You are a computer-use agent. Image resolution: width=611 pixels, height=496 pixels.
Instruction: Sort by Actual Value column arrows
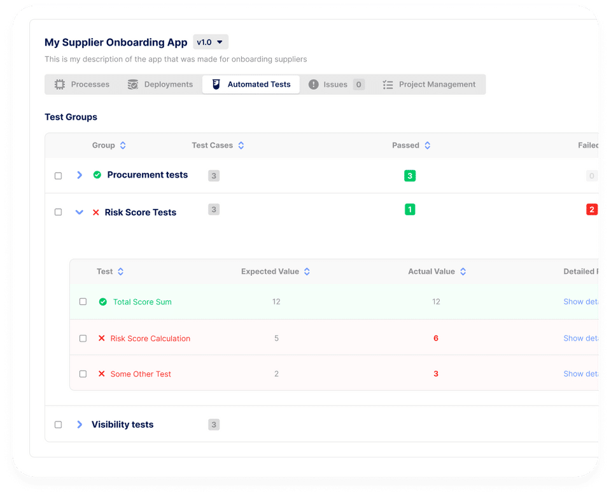pos(463,271)
